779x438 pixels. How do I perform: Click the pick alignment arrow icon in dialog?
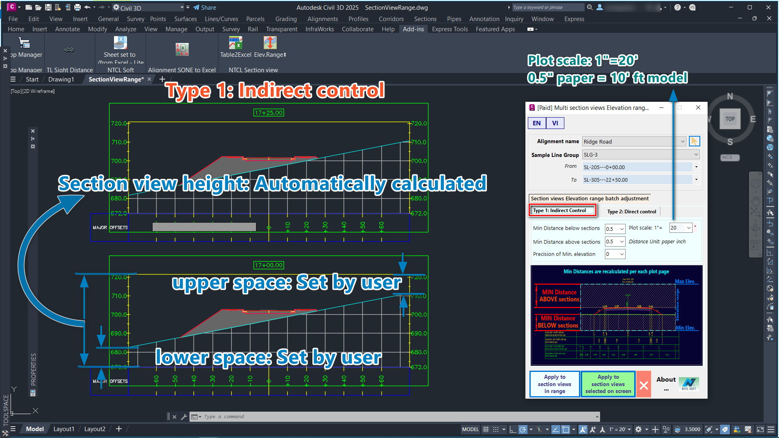coord(694,141)
